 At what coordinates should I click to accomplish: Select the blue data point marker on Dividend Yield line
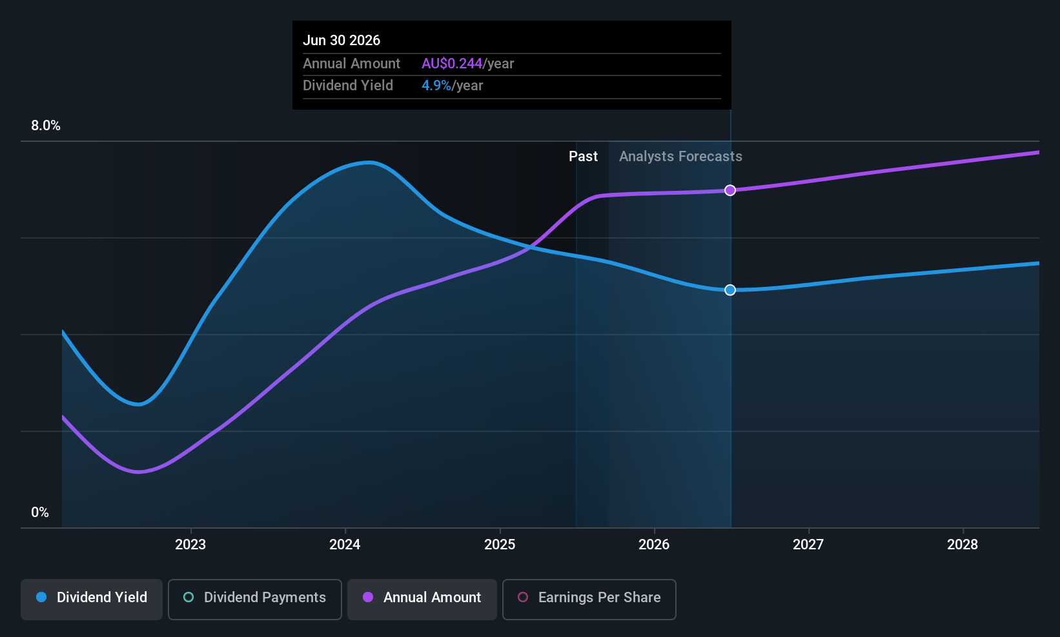pos(730,290)
